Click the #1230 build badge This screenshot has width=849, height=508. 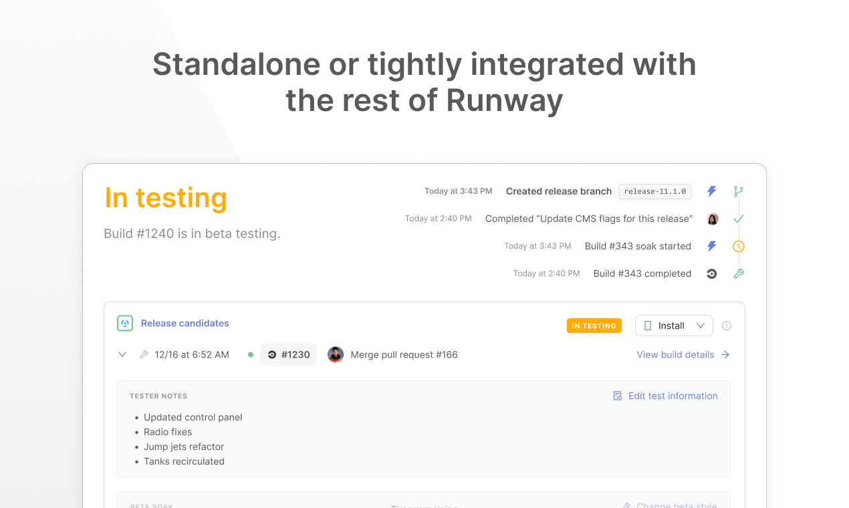point(288,355)
